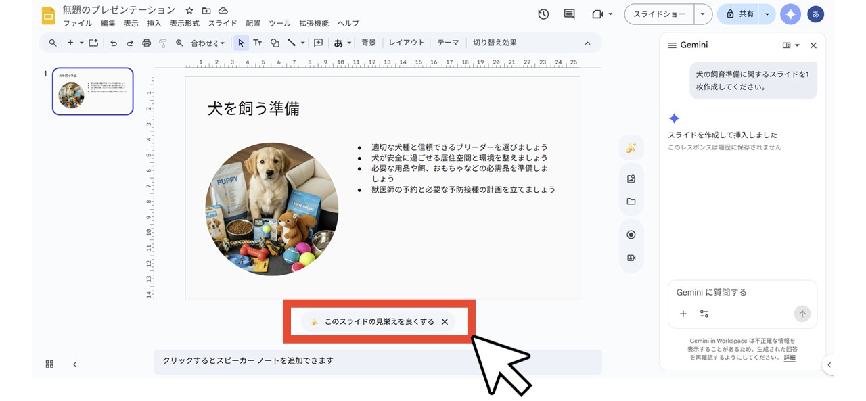Image resolution: width=866 pixels, height=401 pixels.
Task: Select the arrow selection tool
Action: pos(241,43)
